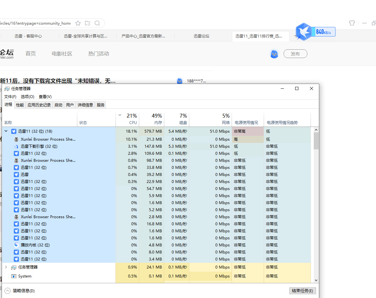
Task: Click the Thunder bird speed indicator icon
Action: coord(303,32)
